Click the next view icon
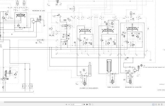Screen dimensions: 165x106 (x=93, y=104)
